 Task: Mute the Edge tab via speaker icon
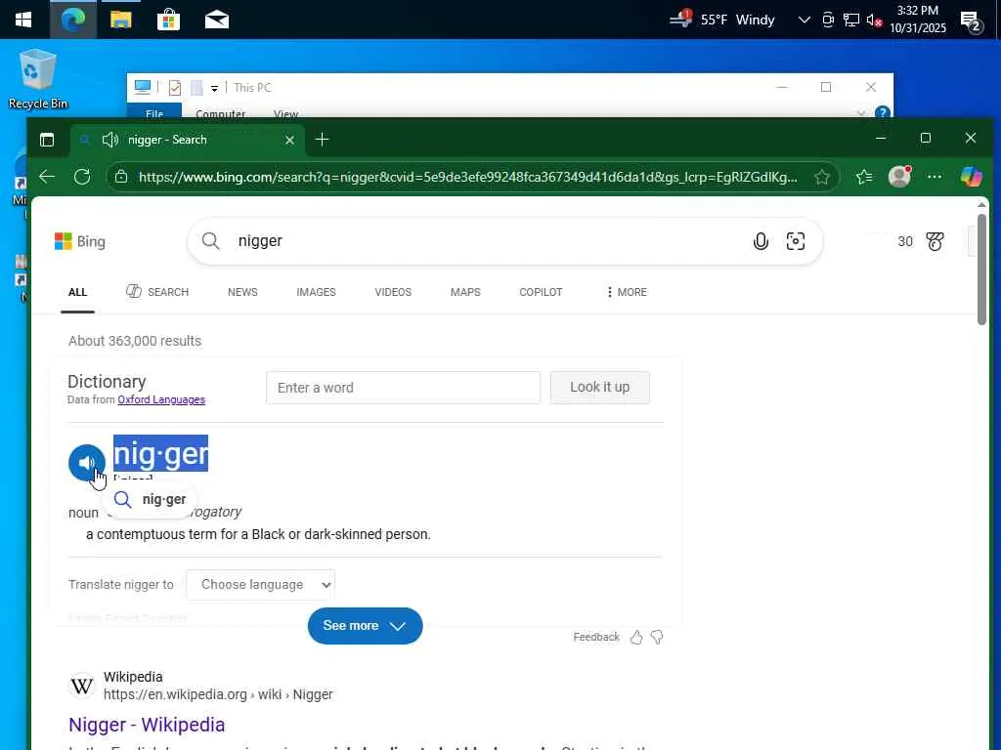coord(109,140)
